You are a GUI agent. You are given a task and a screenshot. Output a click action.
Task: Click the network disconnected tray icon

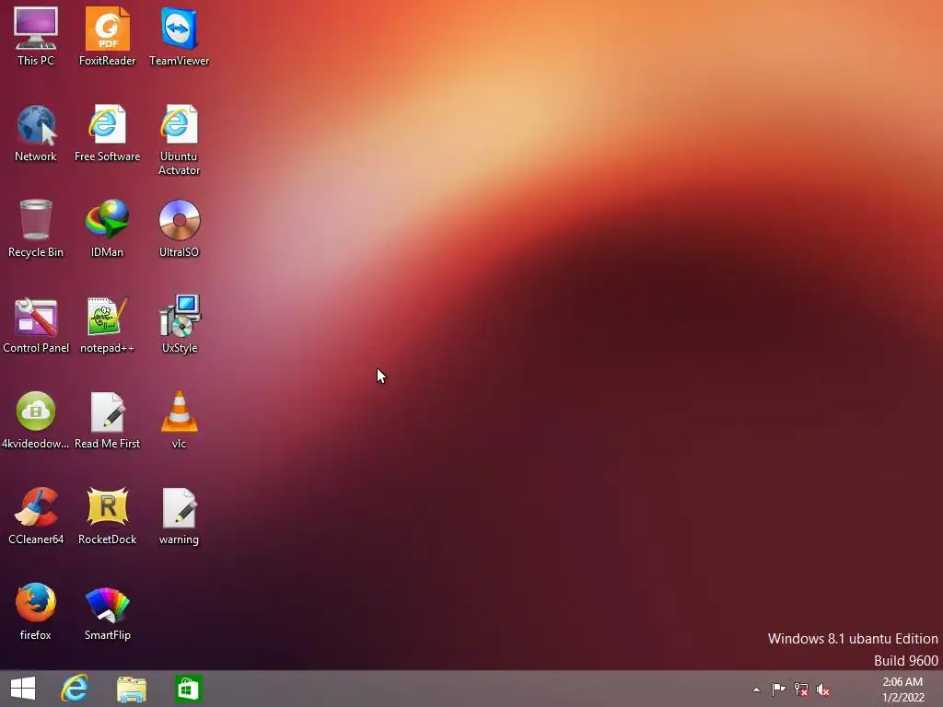tap(800, 689)
